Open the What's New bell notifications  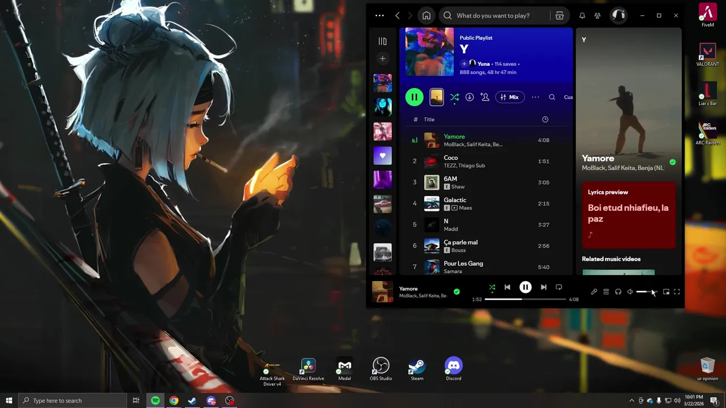pos(582,15)
